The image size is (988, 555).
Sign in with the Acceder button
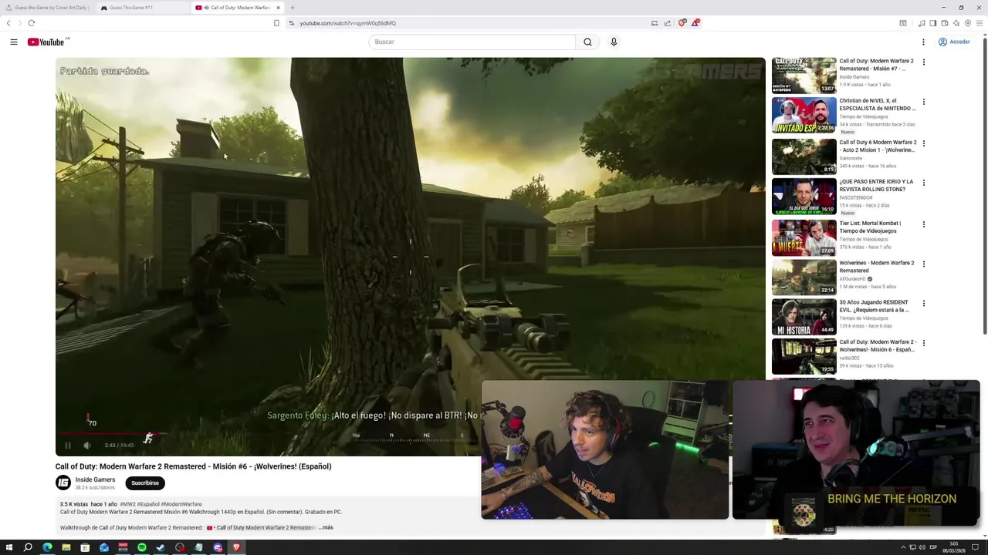point(954,42)
